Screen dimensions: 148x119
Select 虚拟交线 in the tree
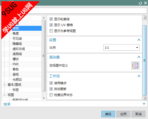point(19,49)
